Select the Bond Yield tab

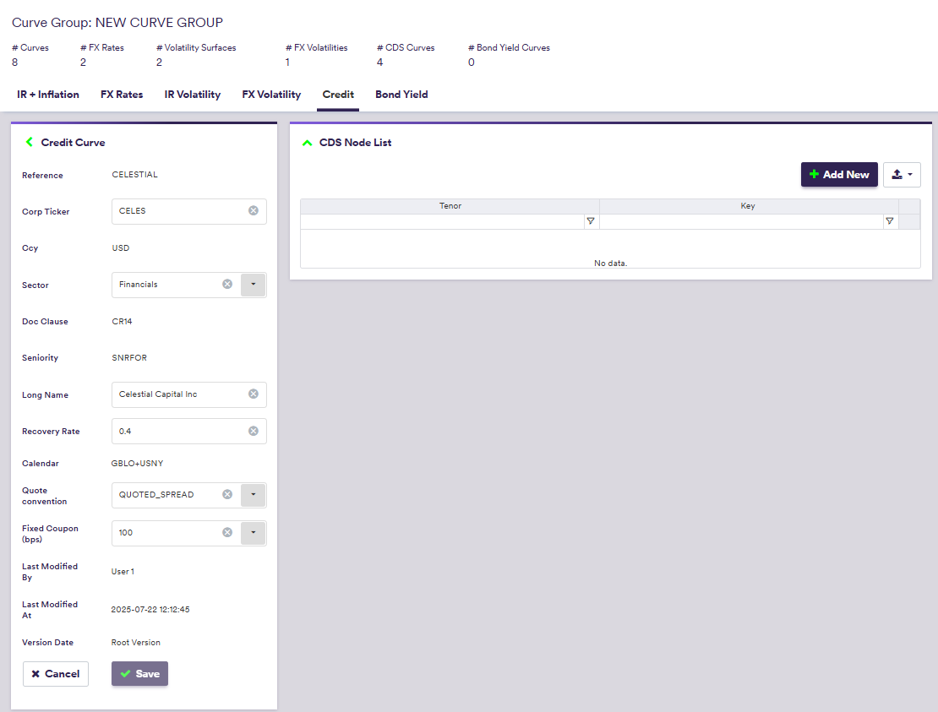tap(401, 95)
